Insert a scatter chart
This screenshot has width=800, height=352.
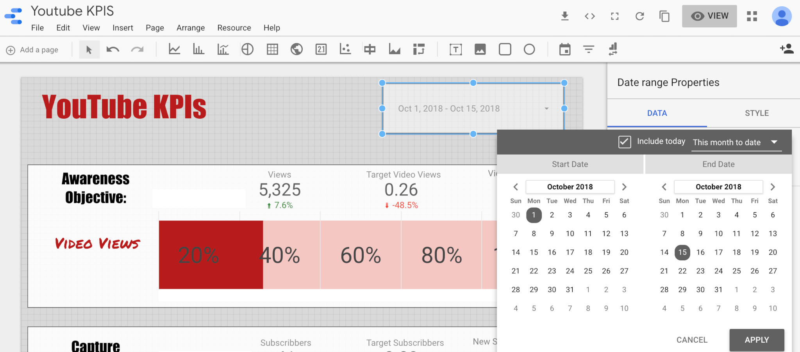345,49
